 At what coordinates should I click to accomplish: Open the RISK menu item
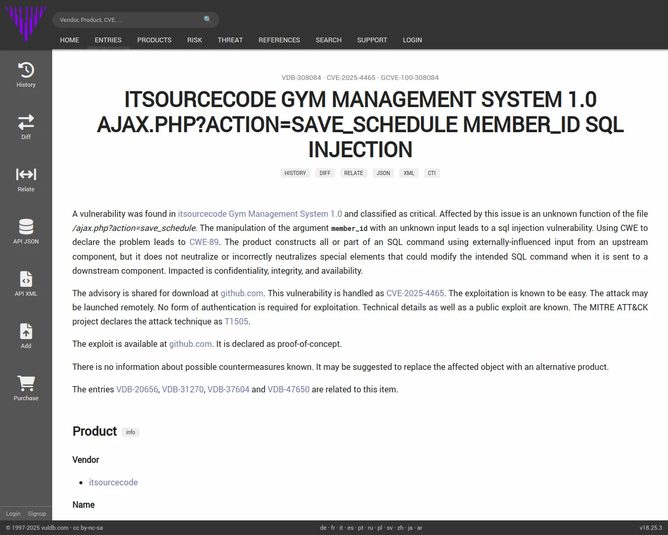[x=195, y=40]
